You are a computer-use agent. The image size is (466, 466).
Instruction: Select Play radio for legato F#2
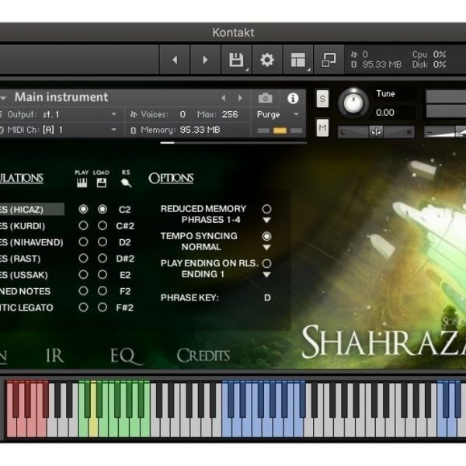point(83,307)
